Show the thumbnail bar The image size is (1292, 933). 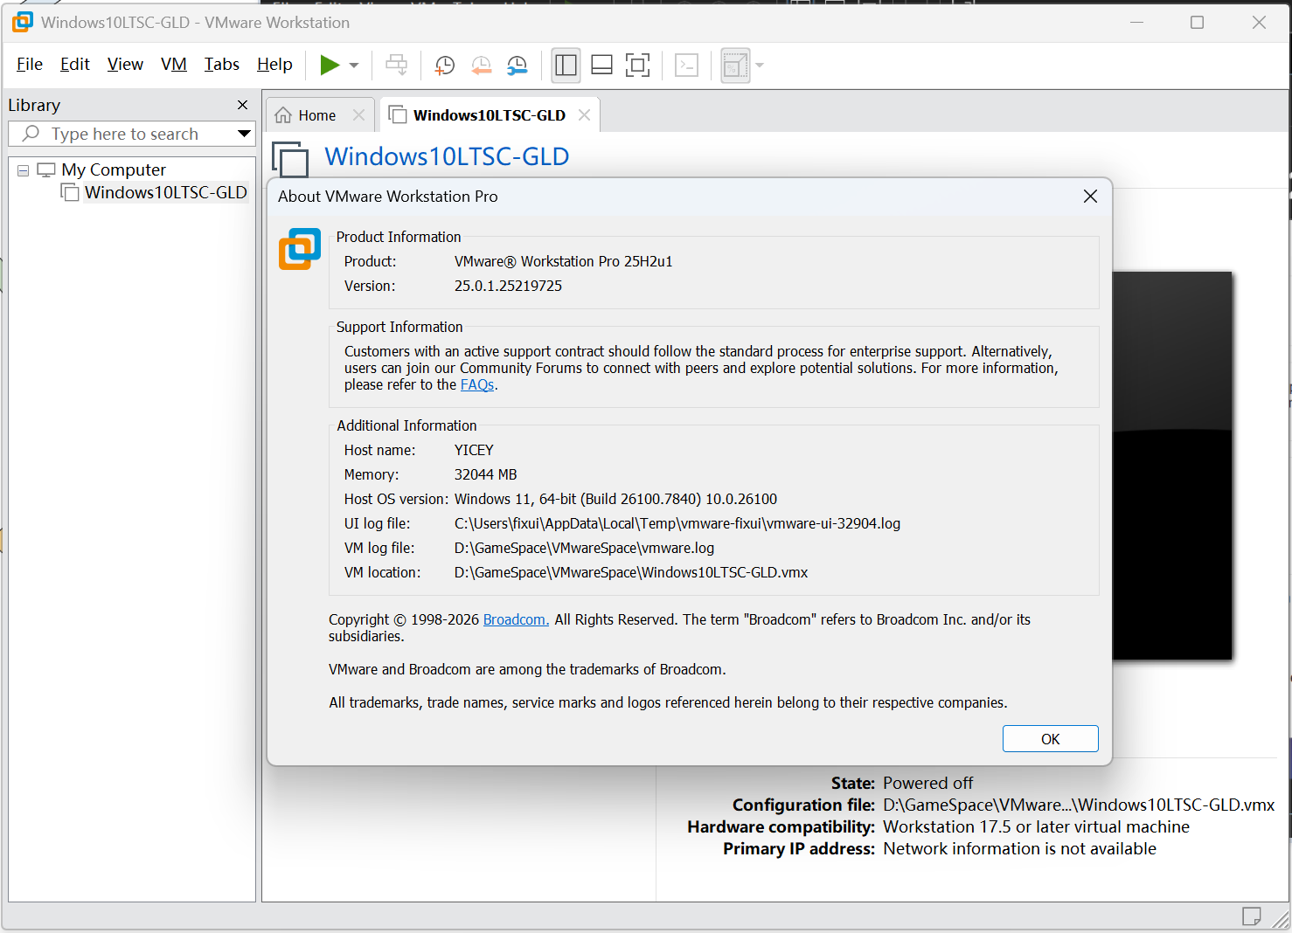pos(601,65)
